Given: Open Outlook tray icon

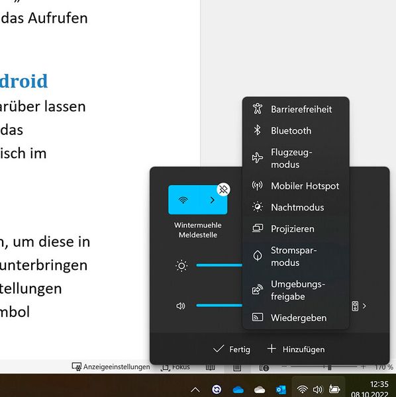Looking at the screenshot, I should (281, 390).
